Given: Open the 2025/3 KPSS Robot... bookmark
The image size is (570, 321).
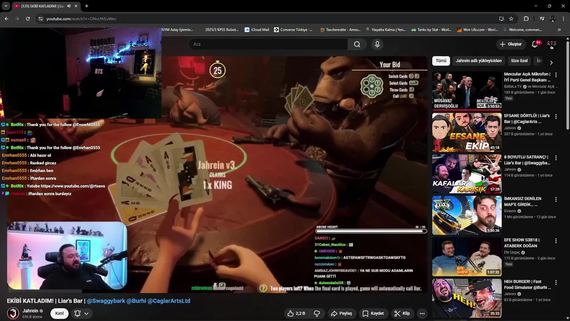Looking at the screenshot, I should pos(222,30).
